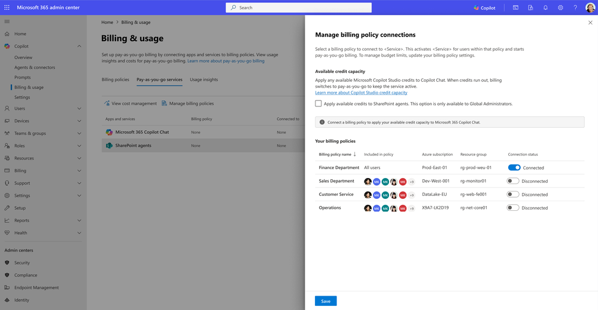
Task: Select the Pay-as-you-go services tab
Action: pos(159,79)
